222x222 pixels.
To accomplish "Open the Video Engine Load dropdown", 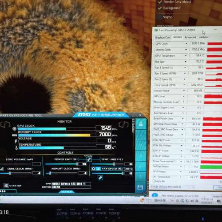I will pos(183,107).
